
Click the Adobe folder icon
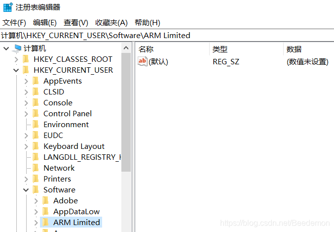(x=45, y=201)
